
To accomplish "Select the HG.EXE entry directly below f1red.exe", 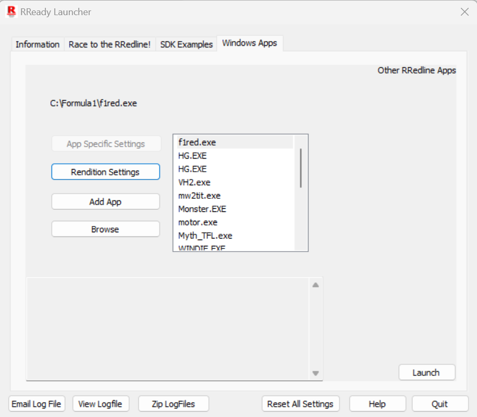I will click(x=235, y=156).
